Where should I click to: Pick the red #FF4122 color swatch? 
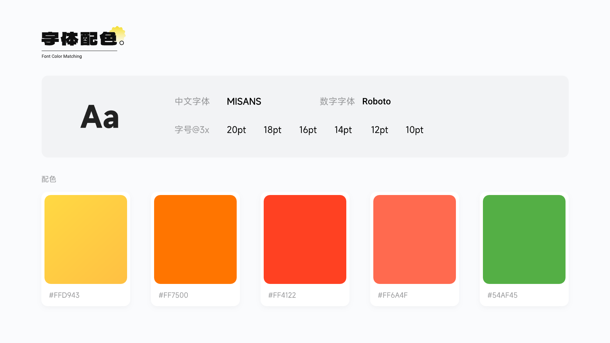click(305, 239)
